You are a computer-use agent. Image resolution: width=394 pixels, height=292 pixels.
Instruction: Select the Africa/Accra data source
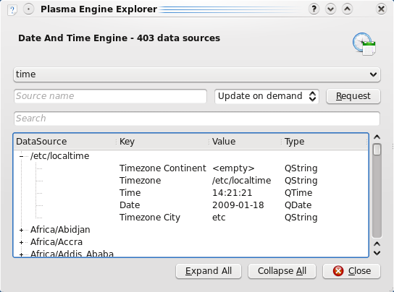[x=56, y=242]
